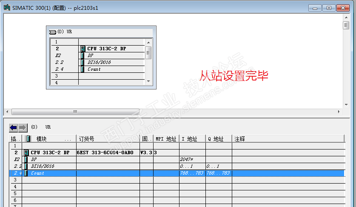Viewport: 356px width, 207px height.
Task: Click the MPI 地址 column header
Action: tap(166, 139)
